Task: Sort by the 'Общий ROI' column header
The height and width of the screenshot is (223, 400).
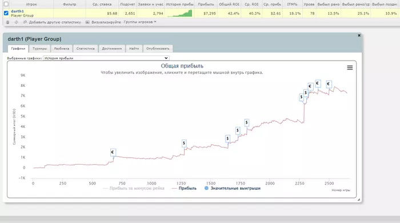Action: [x=229, y=5]
